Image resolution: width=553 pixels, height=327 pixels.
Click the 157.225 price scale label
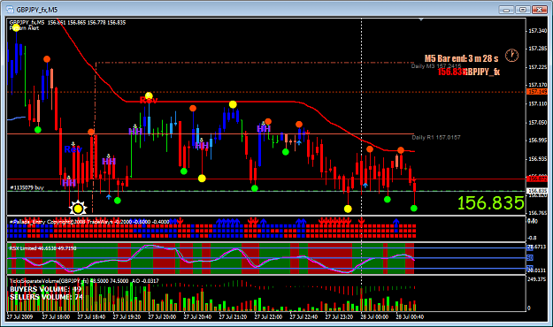537,67
